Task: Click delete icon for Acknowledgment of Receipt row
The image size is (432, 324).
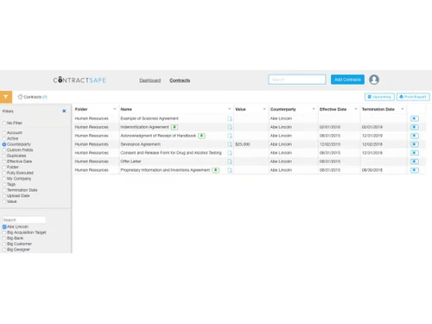Action: tap(414, 136)
